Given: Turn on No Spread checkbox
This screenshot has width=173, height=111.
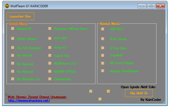Looking at the screenshot, I should click(12, 63).
